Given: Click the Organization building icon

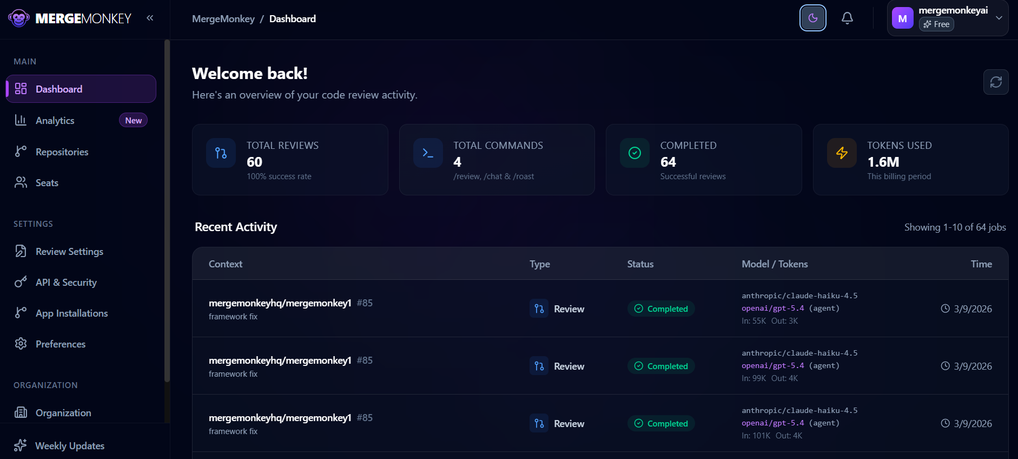Looking at the screenshot, I should 21,412.
